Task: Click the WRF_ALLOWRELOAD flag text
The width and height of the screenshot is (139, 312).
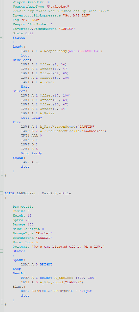Action: [x=84, y=51]
